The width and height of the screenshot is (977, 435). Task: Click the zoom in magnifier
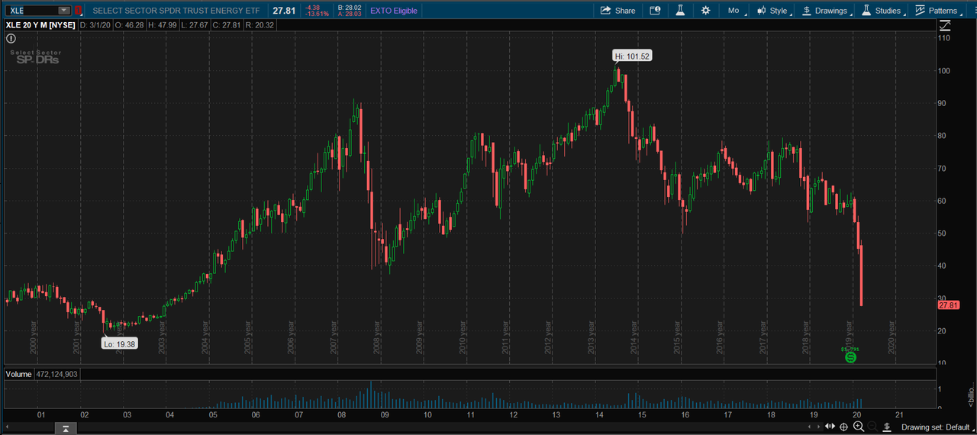pos(859,426)
